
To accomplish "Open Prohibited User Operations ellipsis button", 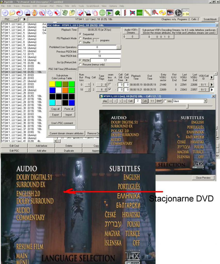I will (x=119, y=47).
